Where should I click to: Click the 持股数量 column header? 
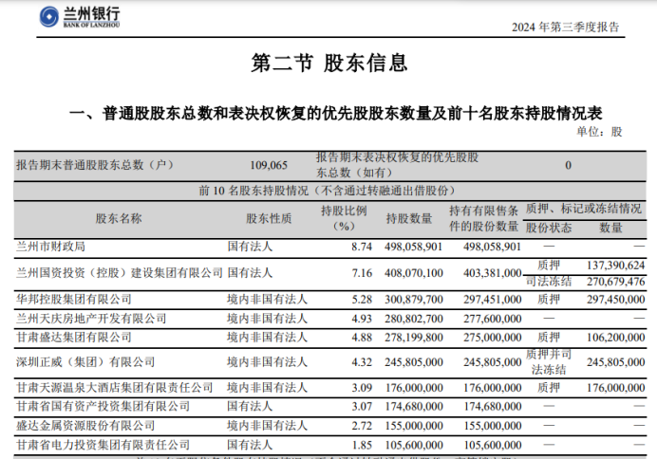coord(409,218)
